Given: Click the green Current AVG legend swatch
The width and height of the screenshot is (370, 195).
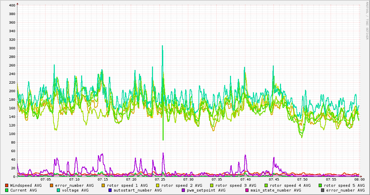Looking at the screenshot, I should click(x=7, y=190).
